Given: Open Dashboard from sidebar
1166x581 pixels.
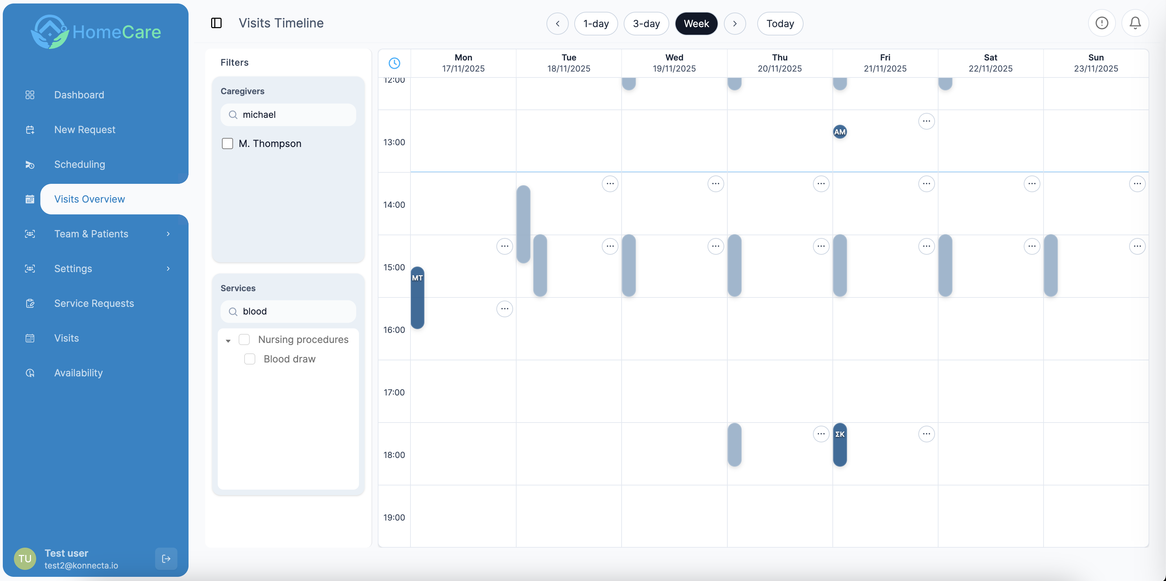Looking at the screenshot, I should 79,95.
